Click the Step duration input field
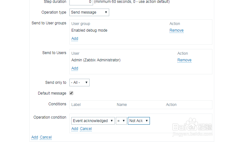Viewport: 225px width, 142px height. pyautogui.click(x=81, y=2)
